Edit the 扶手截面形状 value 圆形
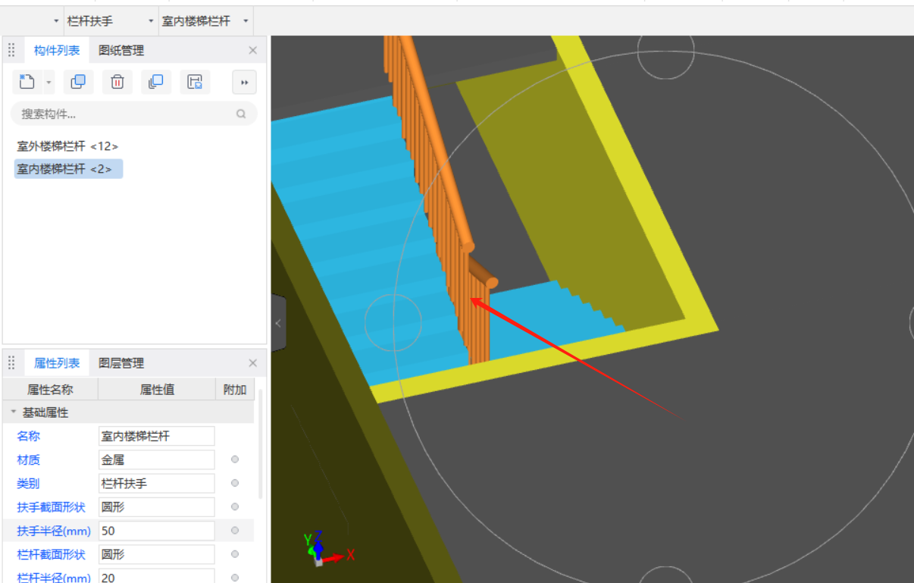914x583 pixels. (x=157, y=506)
